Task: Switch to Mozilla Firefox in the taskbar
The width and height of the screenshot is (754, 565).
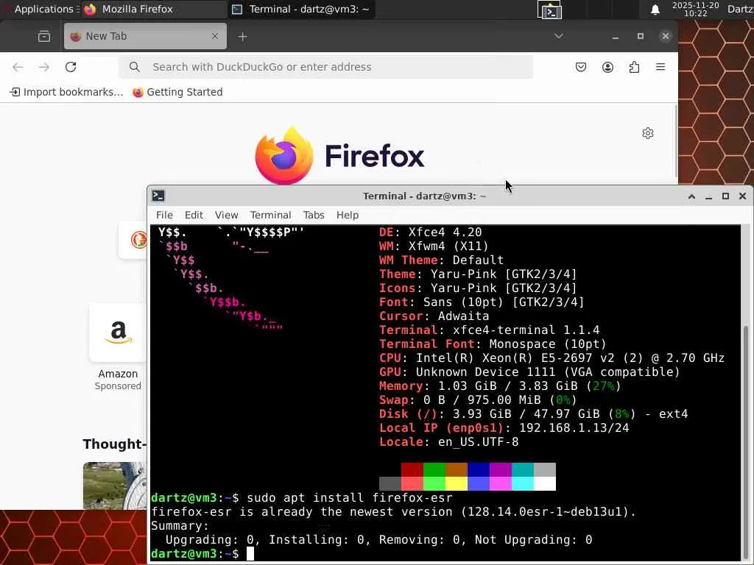Action: coord(154,9)
